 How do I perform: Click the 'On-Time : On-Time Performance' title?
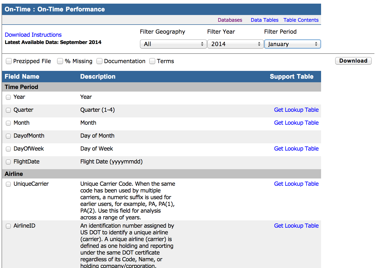tap(55, 9)
